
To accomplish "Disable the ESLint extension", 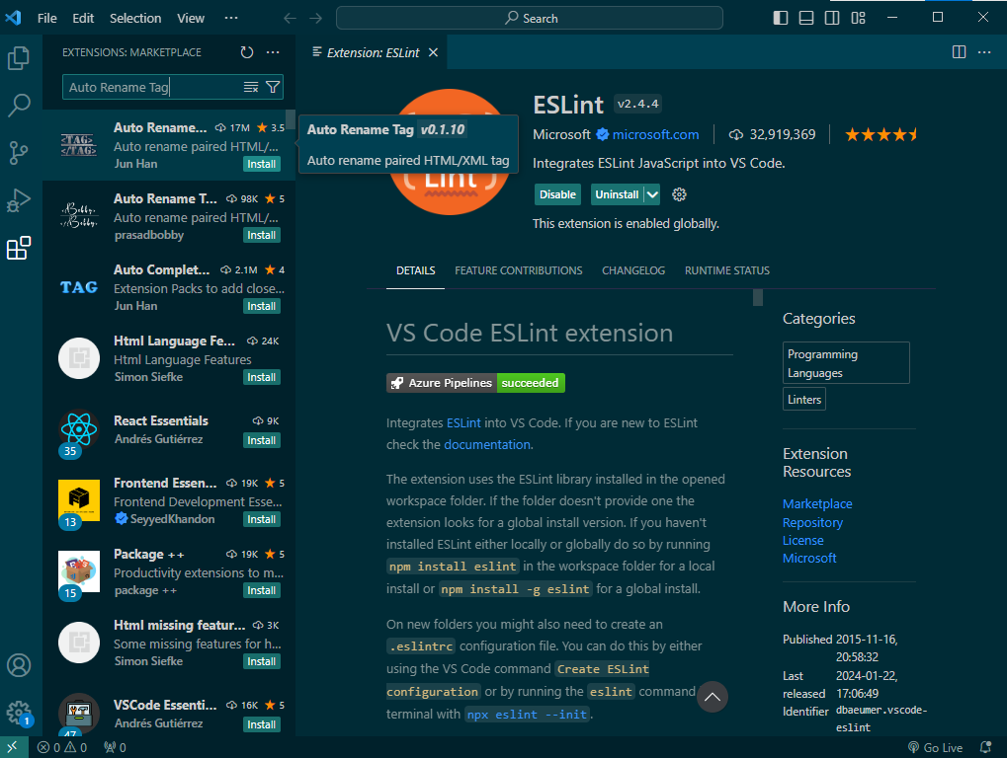I will 557,194.
